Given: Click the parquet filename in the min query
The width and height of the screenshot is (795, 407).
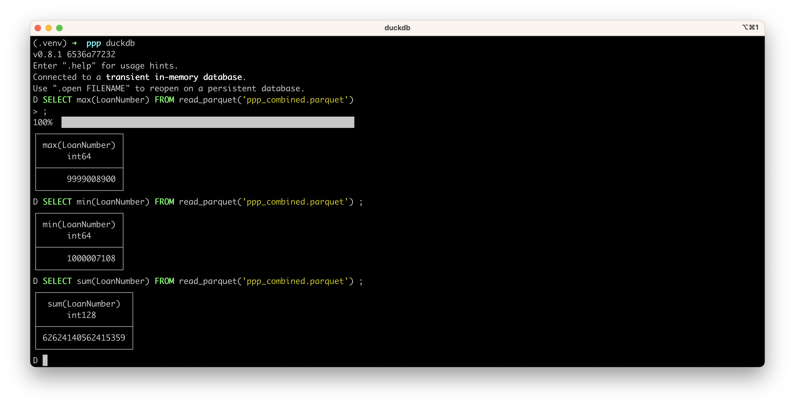Looking at the screenshot, I should [x=295, y=202].
